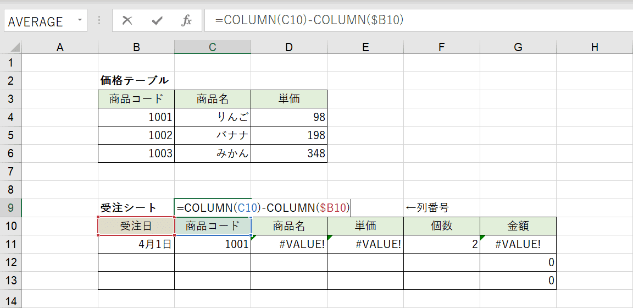Select quantity cell showing 2
This screenshot has height=308, width=633.
441,244
